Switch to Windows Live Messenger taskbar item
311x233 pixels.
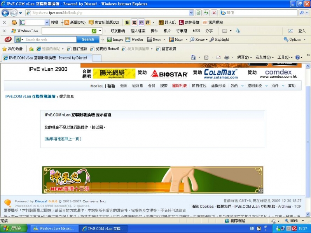click(54, 228)
